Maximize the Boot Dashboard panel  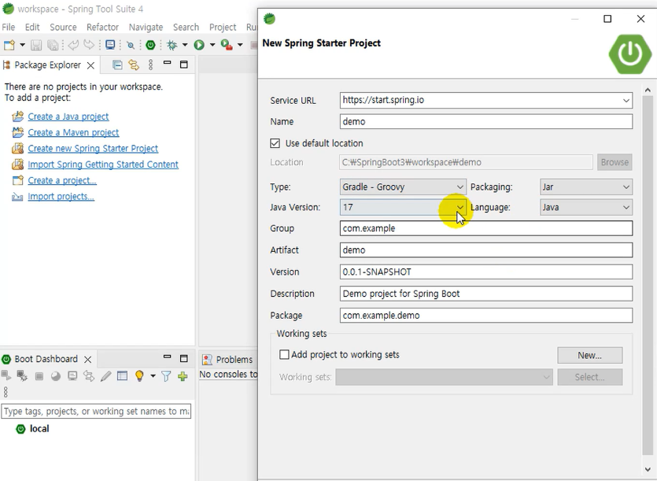pyautogui.click(x=183, y=358)
